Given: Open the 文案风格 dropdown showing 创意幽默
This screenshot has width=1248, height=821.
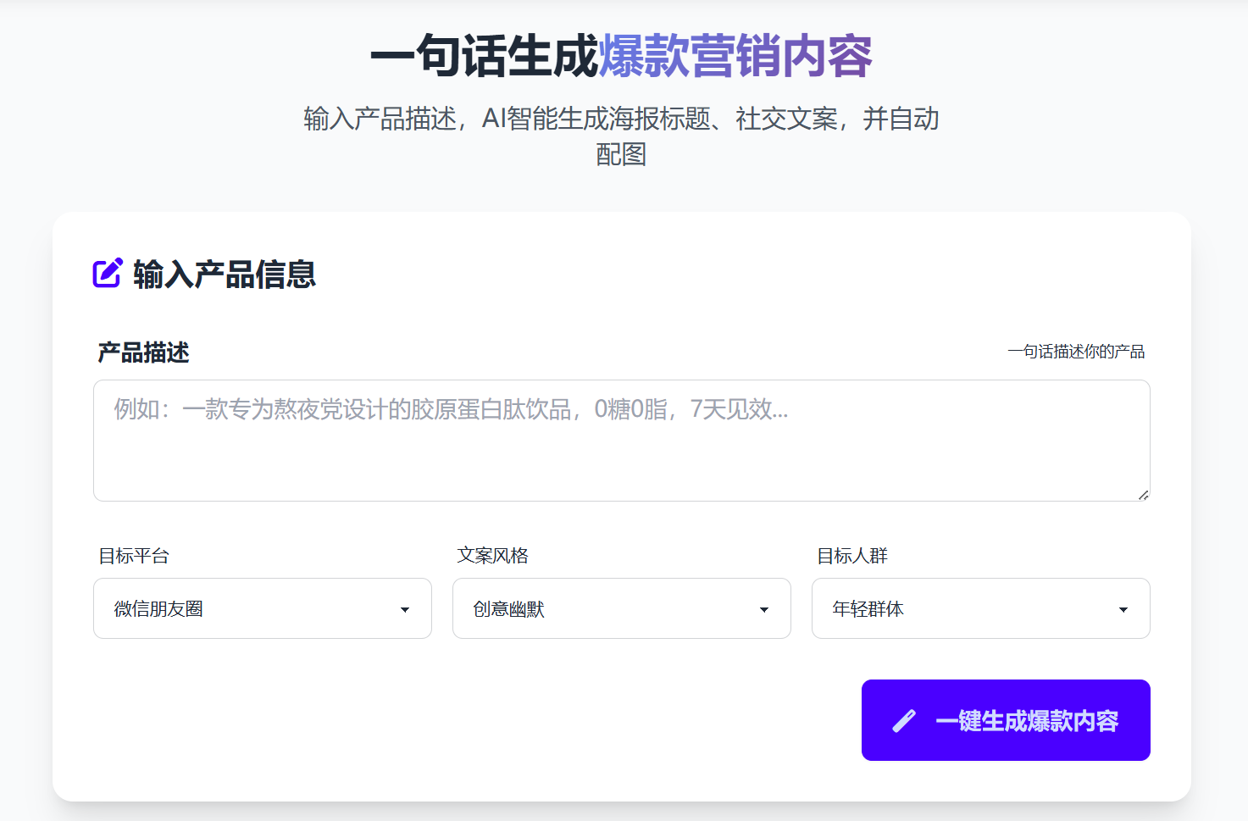Looking at the screenshot, I should point(622,608).
